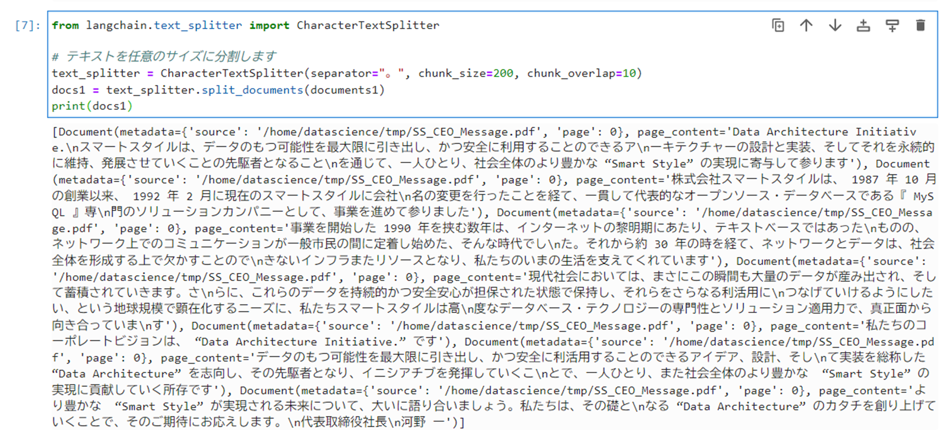Select the [7]: cell execution prompt

(x=28, y=25)
